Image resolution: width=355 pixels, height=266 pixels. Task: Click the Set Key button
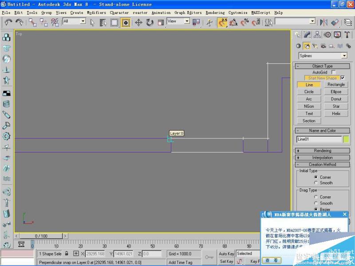click(x=226, y=262)
